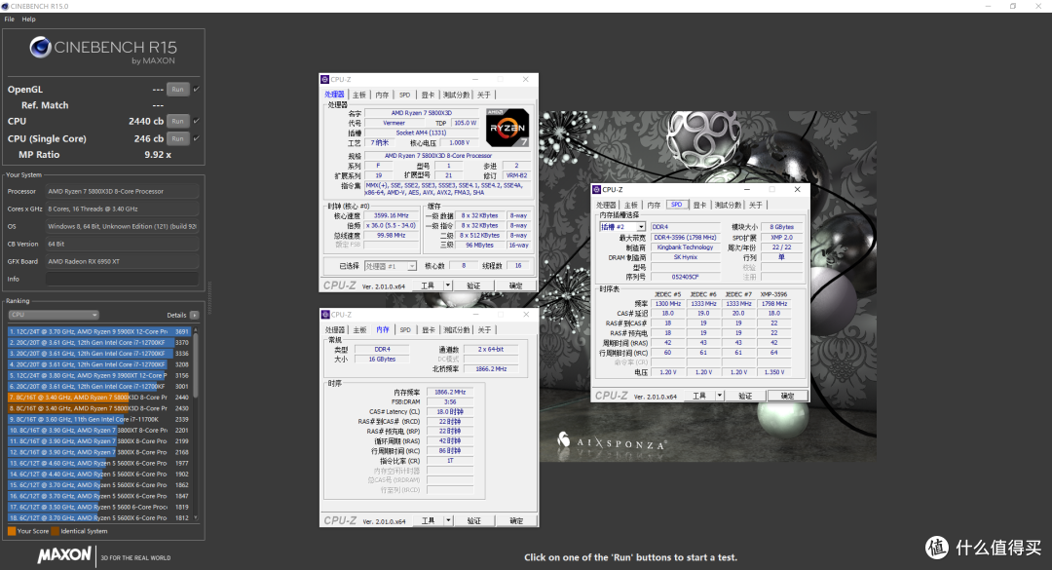Image resolution: width=1052 pixels, height=570 pixels.
Task: Open the processor #1 selection dropdown in CPU-Z
Action: coord(391,266)
